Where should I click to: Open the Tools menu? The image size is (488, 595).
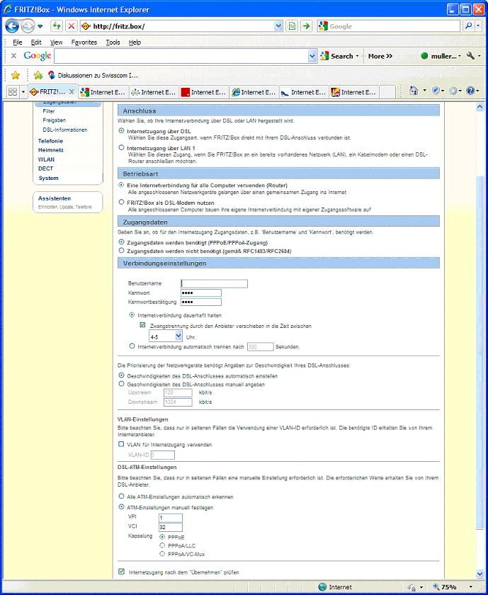(113, 42)
